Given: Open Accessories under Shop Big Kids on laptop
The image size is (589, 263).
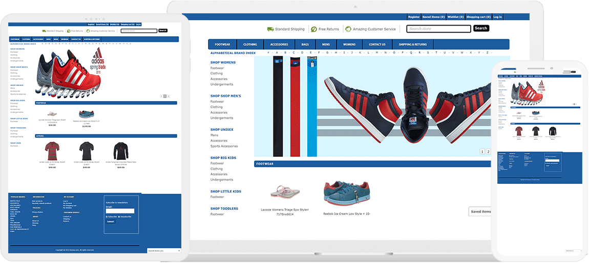Looking at the screenshot, I should click(219, 174).
